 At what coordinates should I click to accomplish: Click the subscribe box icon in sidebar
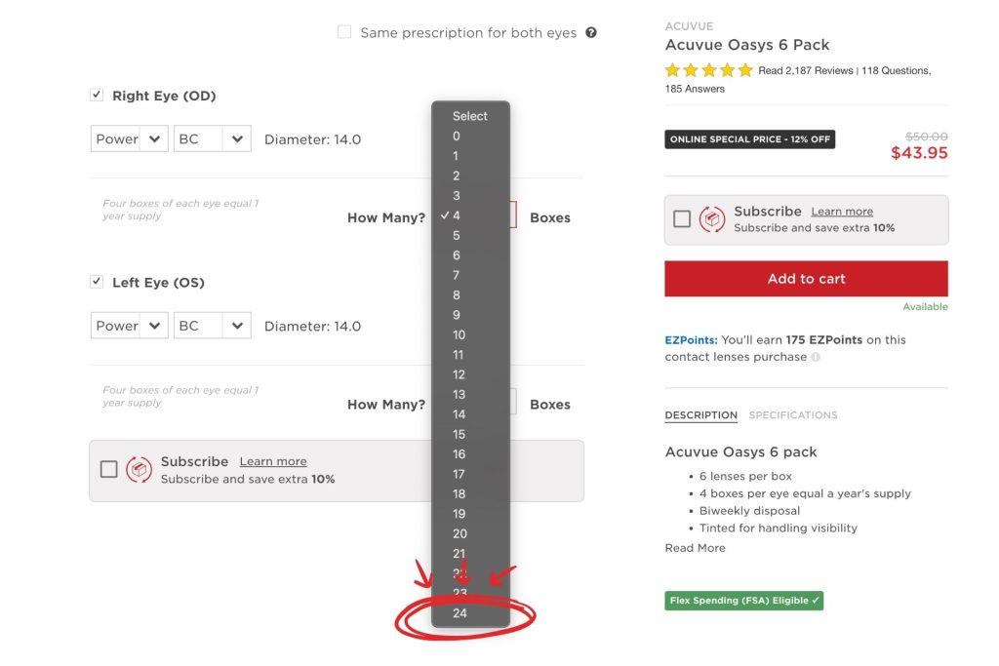pyautogui.click(x=712, y=219)
